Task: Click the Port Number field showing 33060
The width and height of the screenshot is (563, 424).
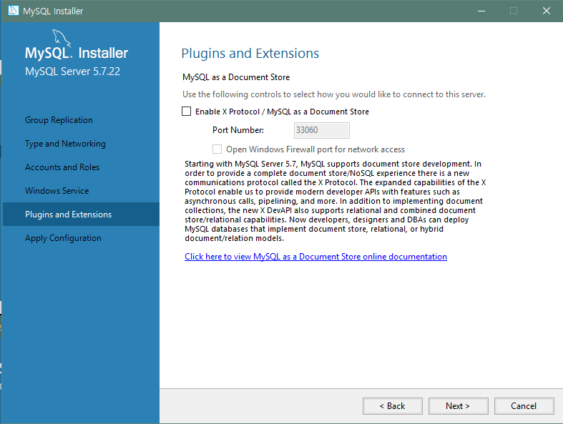Action: point(322,130)
